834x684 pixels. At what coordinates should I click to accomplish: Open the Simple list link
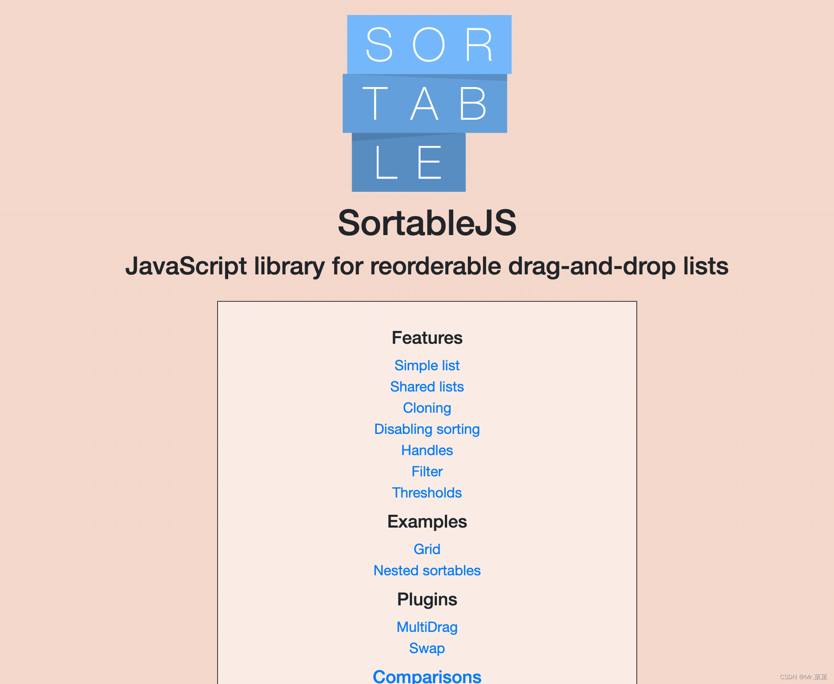coord(427,365)
